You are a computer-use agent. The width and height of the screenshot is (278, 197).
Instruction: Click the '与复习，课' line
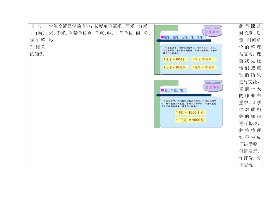click(x=250, y=54)
